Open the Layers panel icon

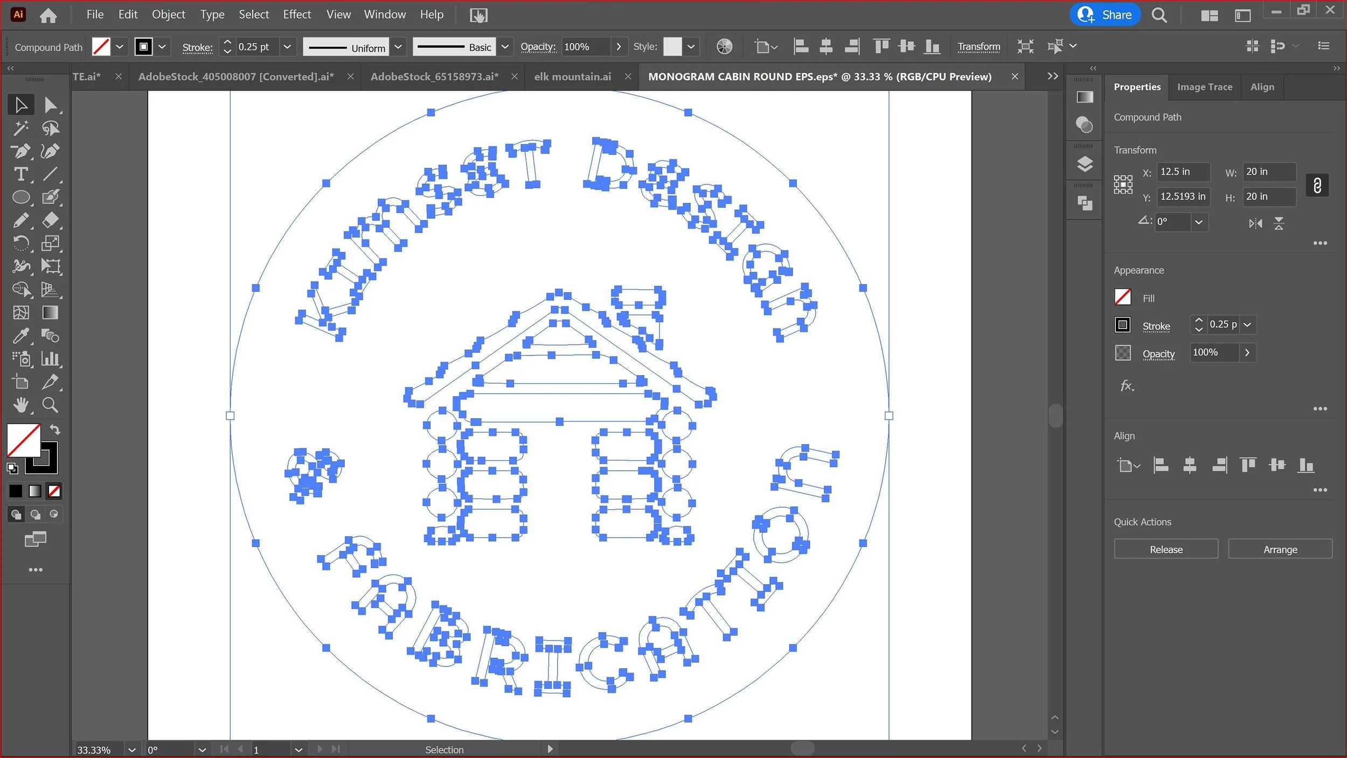pos(1084,164)
